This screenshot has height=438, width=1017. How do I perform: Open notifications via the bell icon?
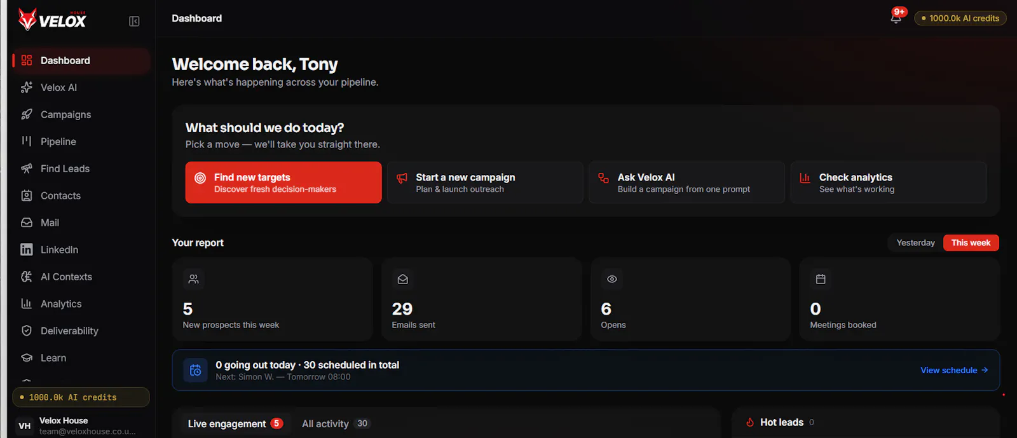[896, 18]
